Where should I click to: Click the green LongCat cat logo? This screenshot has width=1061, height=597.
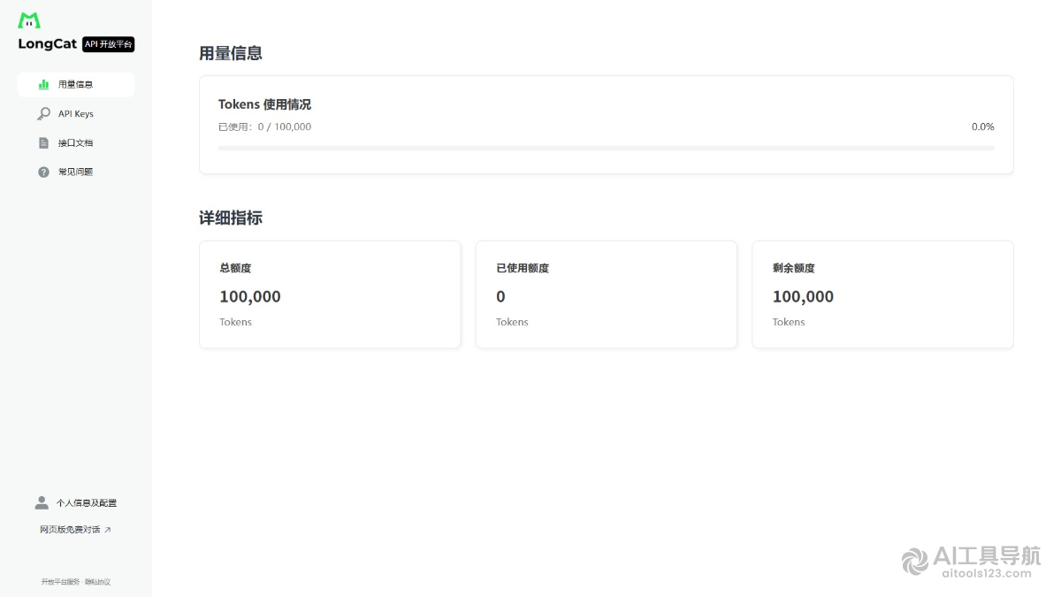(x=29, y=20)
